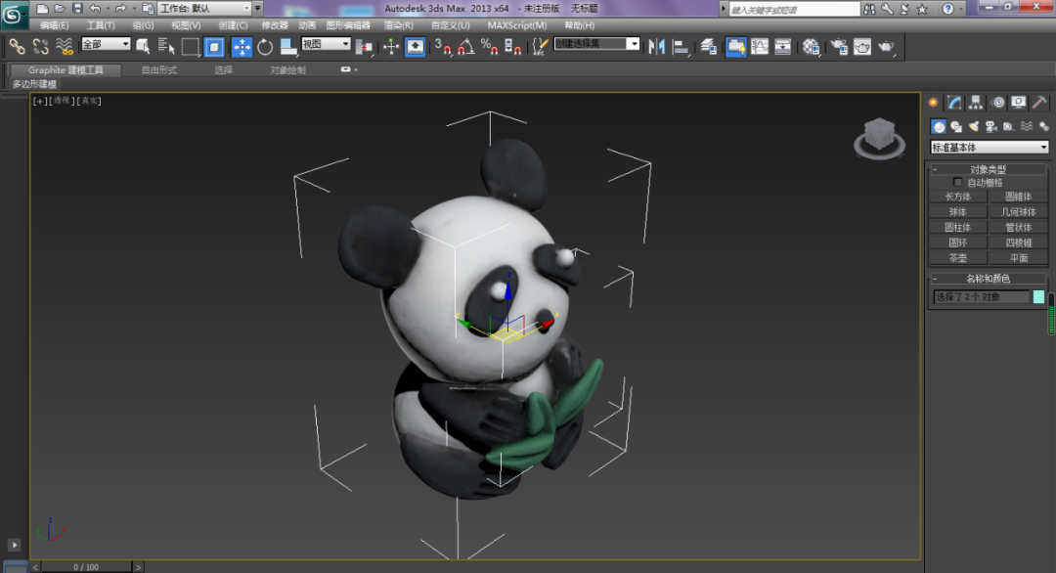Click the Bind to Space Warp icon
The image size is (1056, 573).
tap(64, 47)
